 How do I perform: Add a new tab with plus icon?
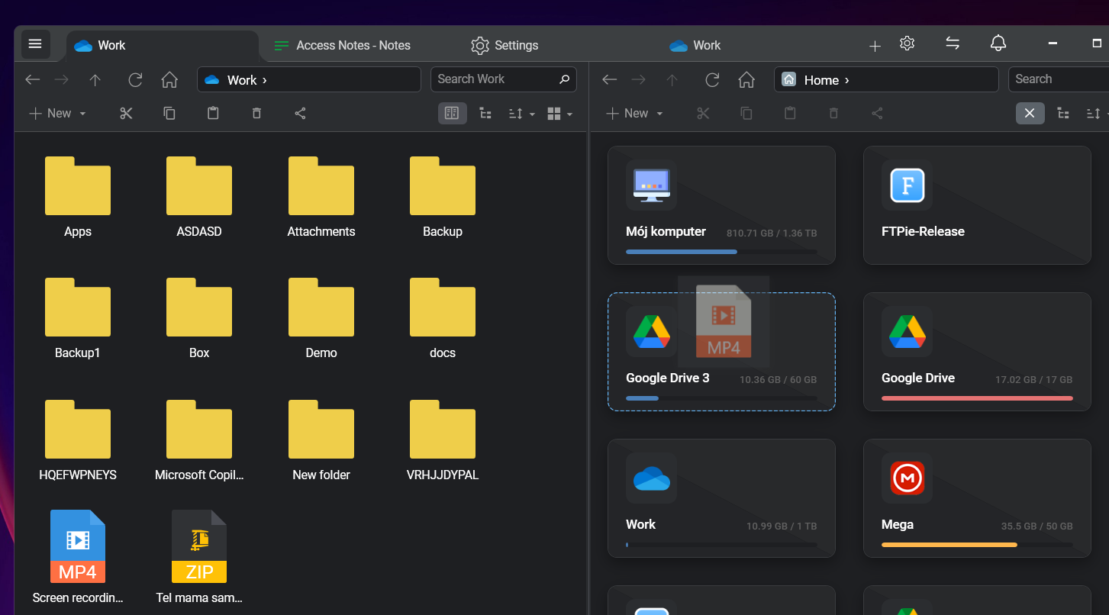(x=875, y=46)
